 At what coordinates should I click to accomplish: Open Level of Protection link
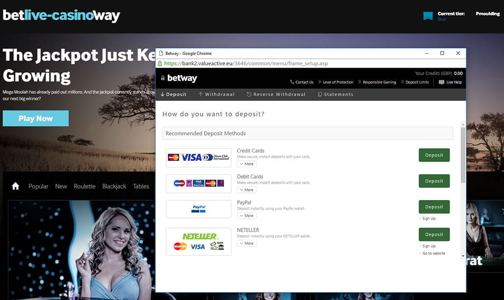click(338, 82)
